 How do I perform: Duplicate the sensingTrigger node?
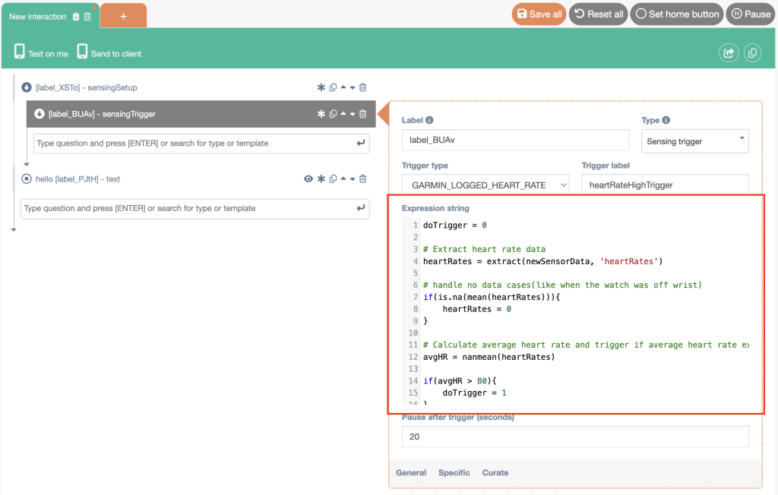[x=333, y=114]
